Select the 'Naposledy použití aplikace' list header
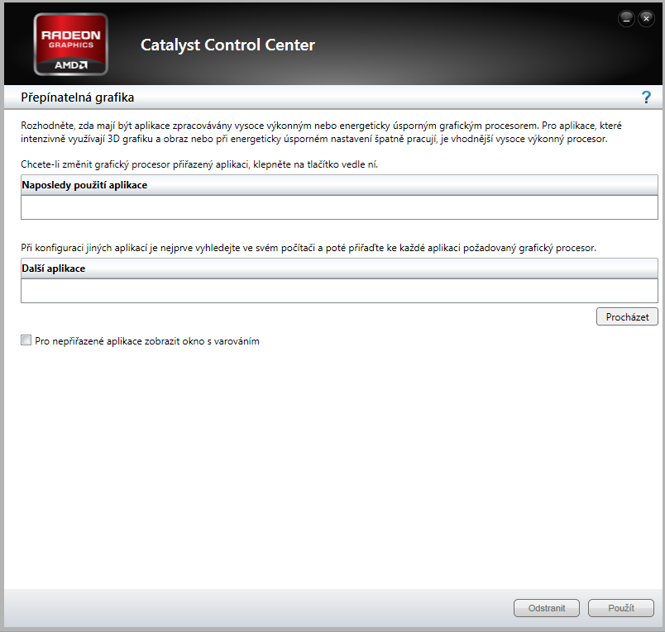Viewport: 665px width, 632px height. pos(339,185)
